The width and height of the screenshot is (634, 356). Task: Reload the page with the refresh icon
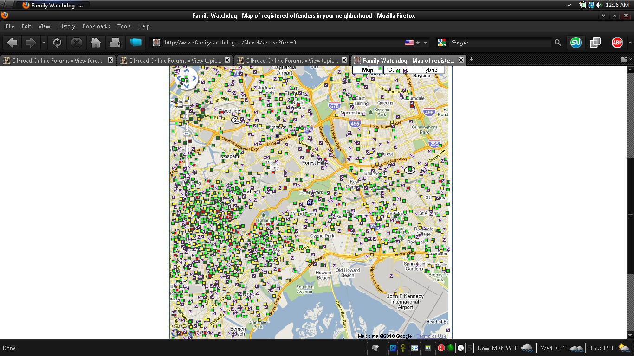click(57, 43)
